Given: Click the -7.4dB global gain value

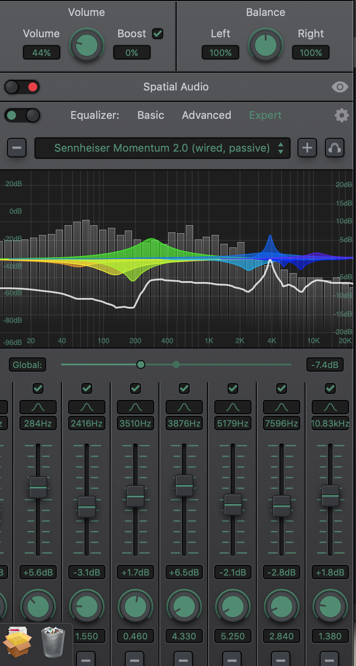Looking at the screenshot, I should (x=325, y=364).
